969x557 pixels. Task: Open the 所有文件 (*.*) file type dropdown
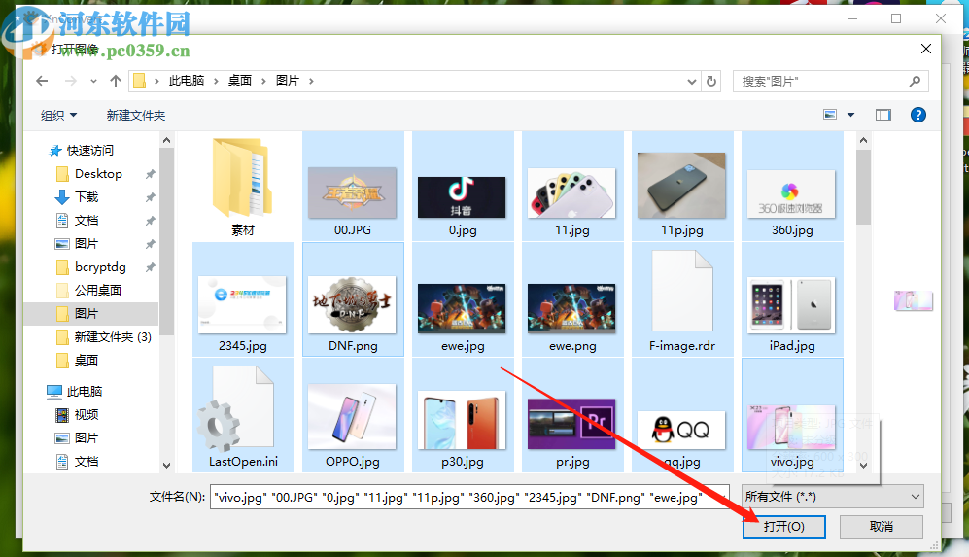833,497
